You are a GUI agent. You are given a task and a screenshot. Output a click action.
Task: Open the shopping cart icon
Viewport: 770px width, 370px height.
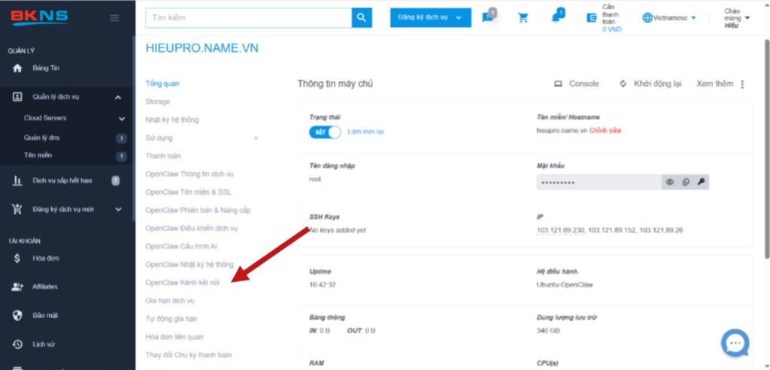pyautogui.click(x=523, y=18)
